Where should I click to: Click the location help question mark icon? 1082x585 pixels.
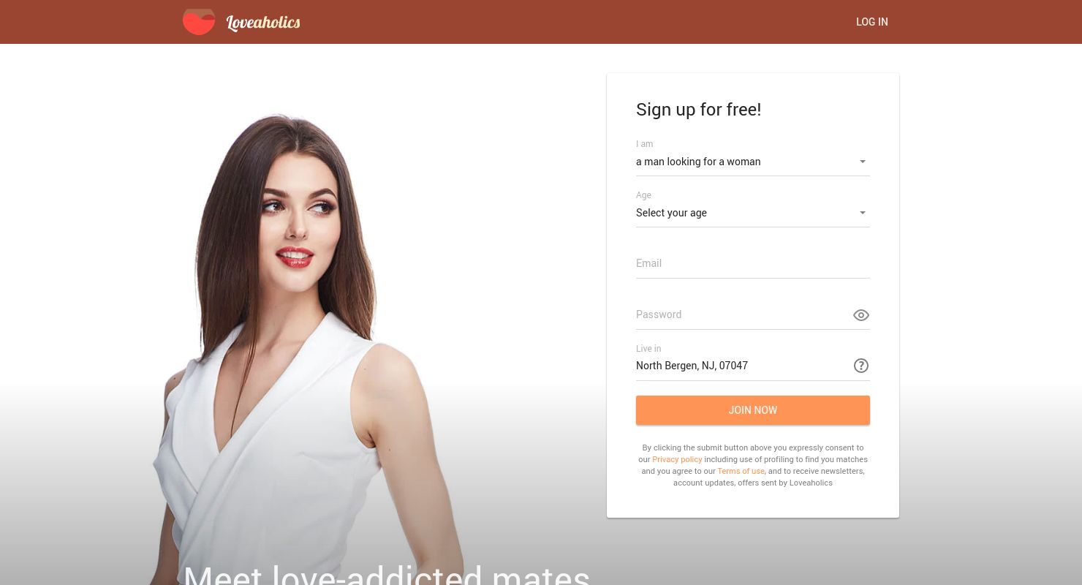click(x=861, y=366)
